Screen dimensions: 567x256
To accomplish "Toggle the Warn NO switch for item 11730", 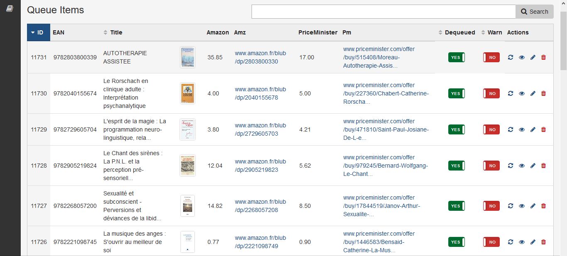I will click(491, 93).
